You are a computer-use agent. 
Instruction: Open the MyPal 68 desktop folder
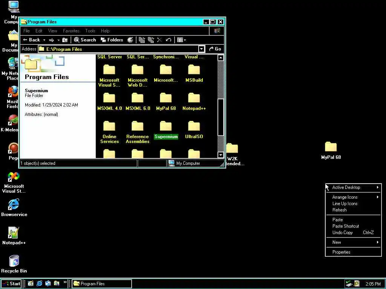(x=331, y=151)
